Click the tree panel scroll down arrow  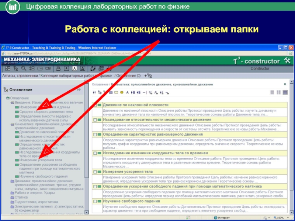pyautogui.click(x=86, y=213)
